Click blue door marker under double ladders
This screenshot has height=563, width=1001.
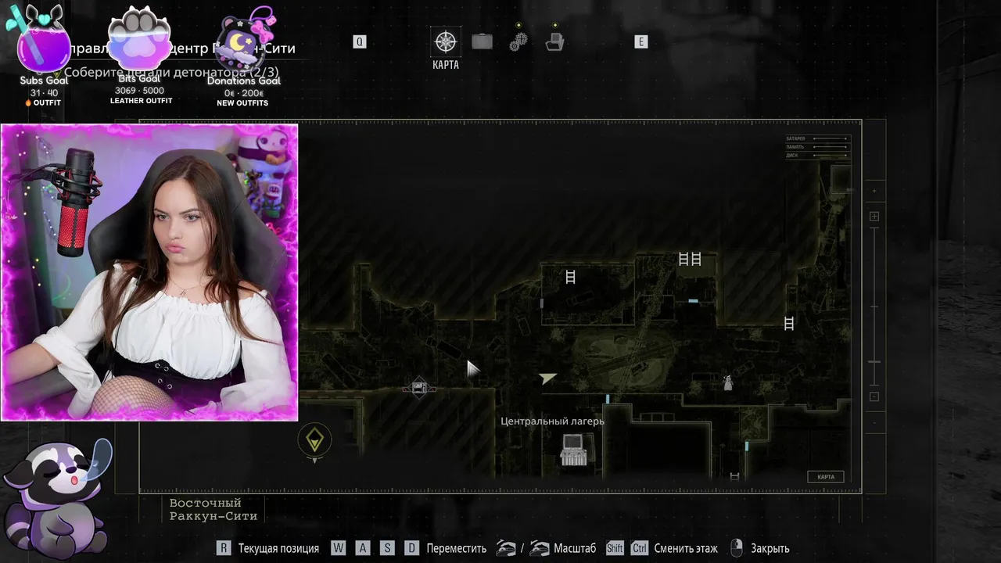pyautogui.click(x=693, y=301)
